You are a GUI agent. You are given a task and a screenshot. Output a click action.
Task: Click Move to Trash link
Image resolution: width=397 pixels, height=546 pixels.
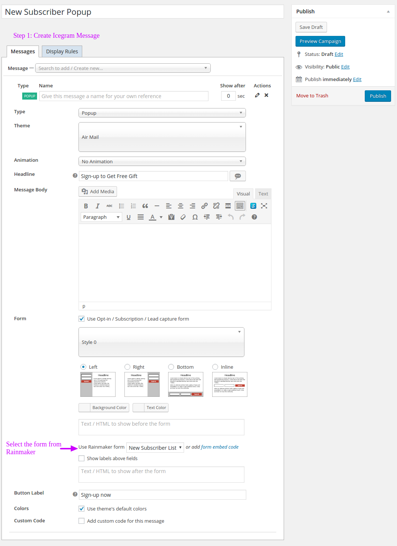click(x=312, y=96)
